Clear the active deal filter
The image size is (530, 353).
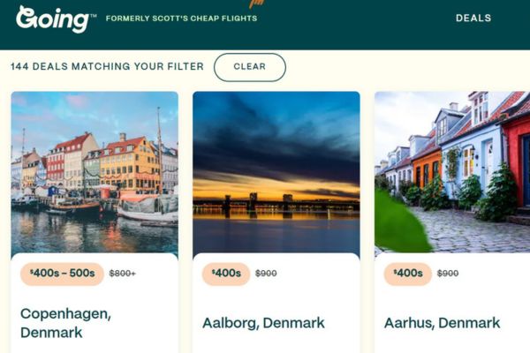click(x=250, y=67)
